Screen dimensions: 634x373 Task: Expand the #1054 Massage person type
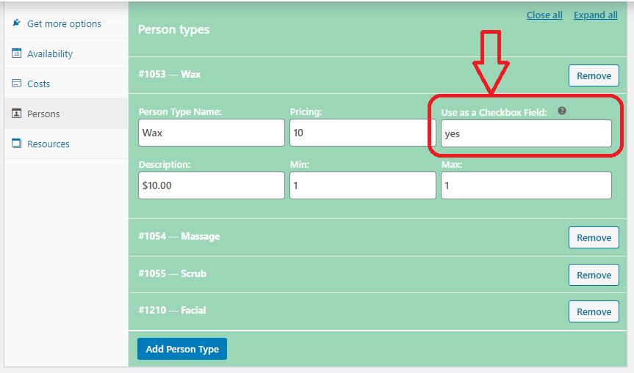pos(179,236)
